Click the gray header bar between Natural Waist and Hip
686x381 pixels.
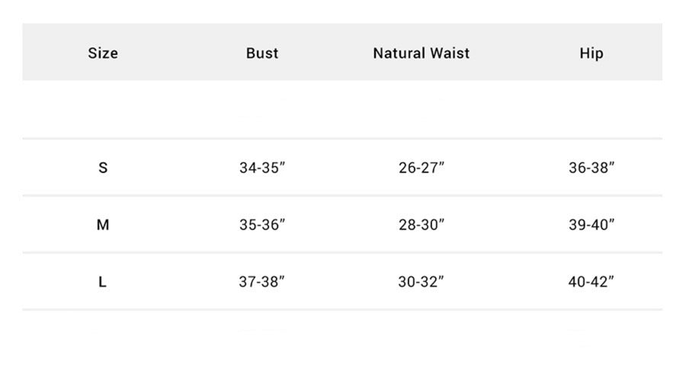tap(524, 52)
